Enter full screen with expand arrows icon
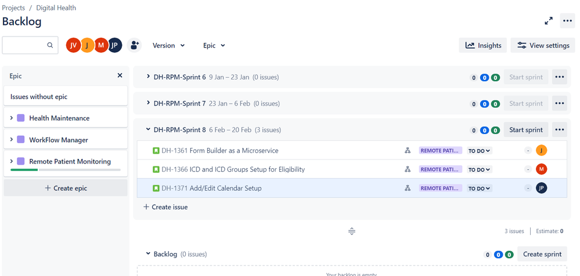The image size is (580, 276). pos(549,21)
